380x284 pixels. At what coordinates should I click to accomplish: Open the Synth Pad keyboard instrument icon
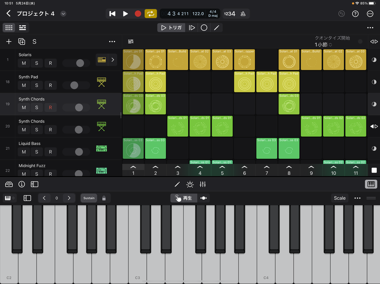click(101, 82)
